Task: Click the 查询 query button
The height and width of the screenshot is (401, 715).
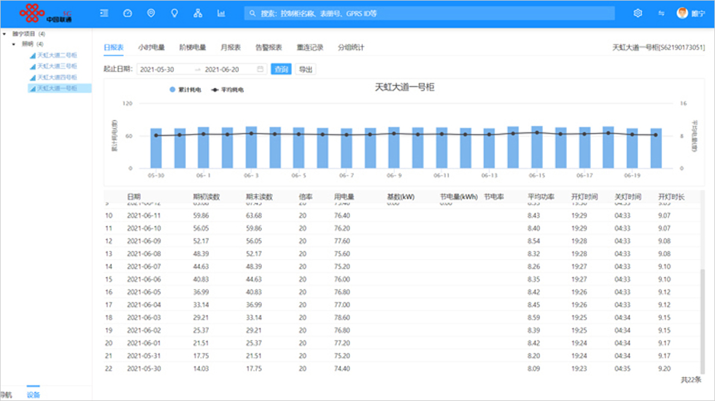Action: click(281, 69)
